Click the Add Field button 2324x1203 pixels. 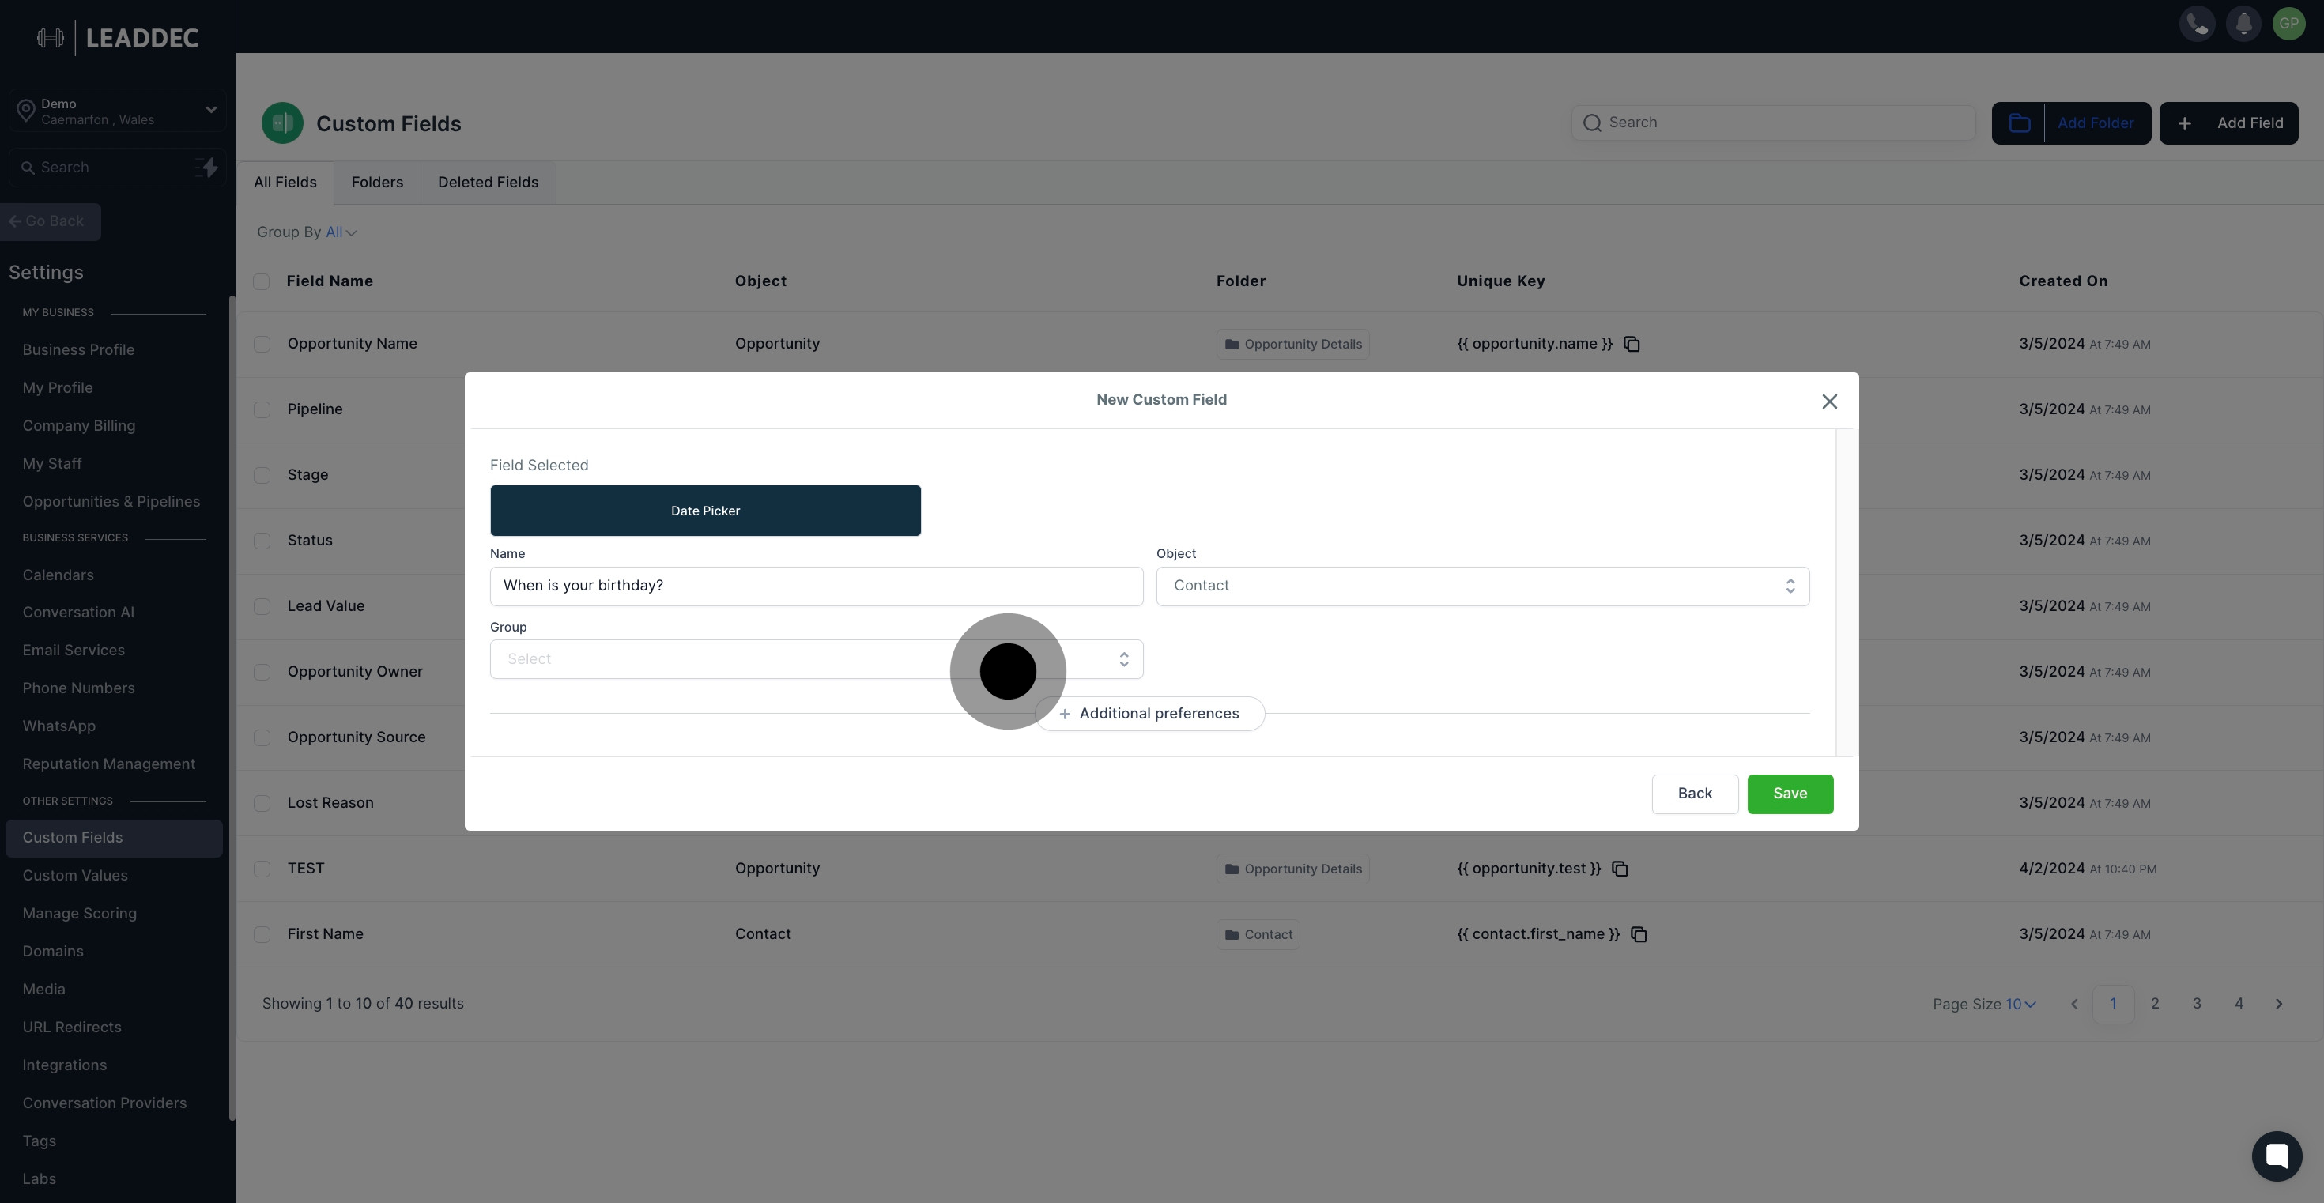[2228, 123]
